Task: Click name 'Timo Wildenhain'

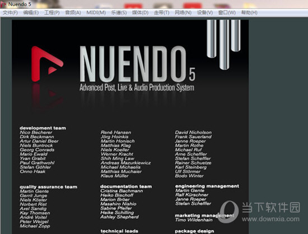Action: (x=194, y=220)
